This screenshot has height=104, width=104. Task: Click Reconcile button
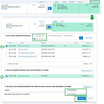coord(81,99)
